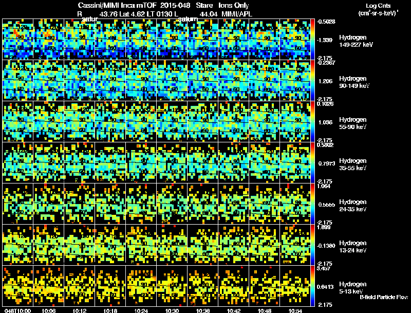Click the '10:30' time axis label
411x313 pixels.
point(172,311)
